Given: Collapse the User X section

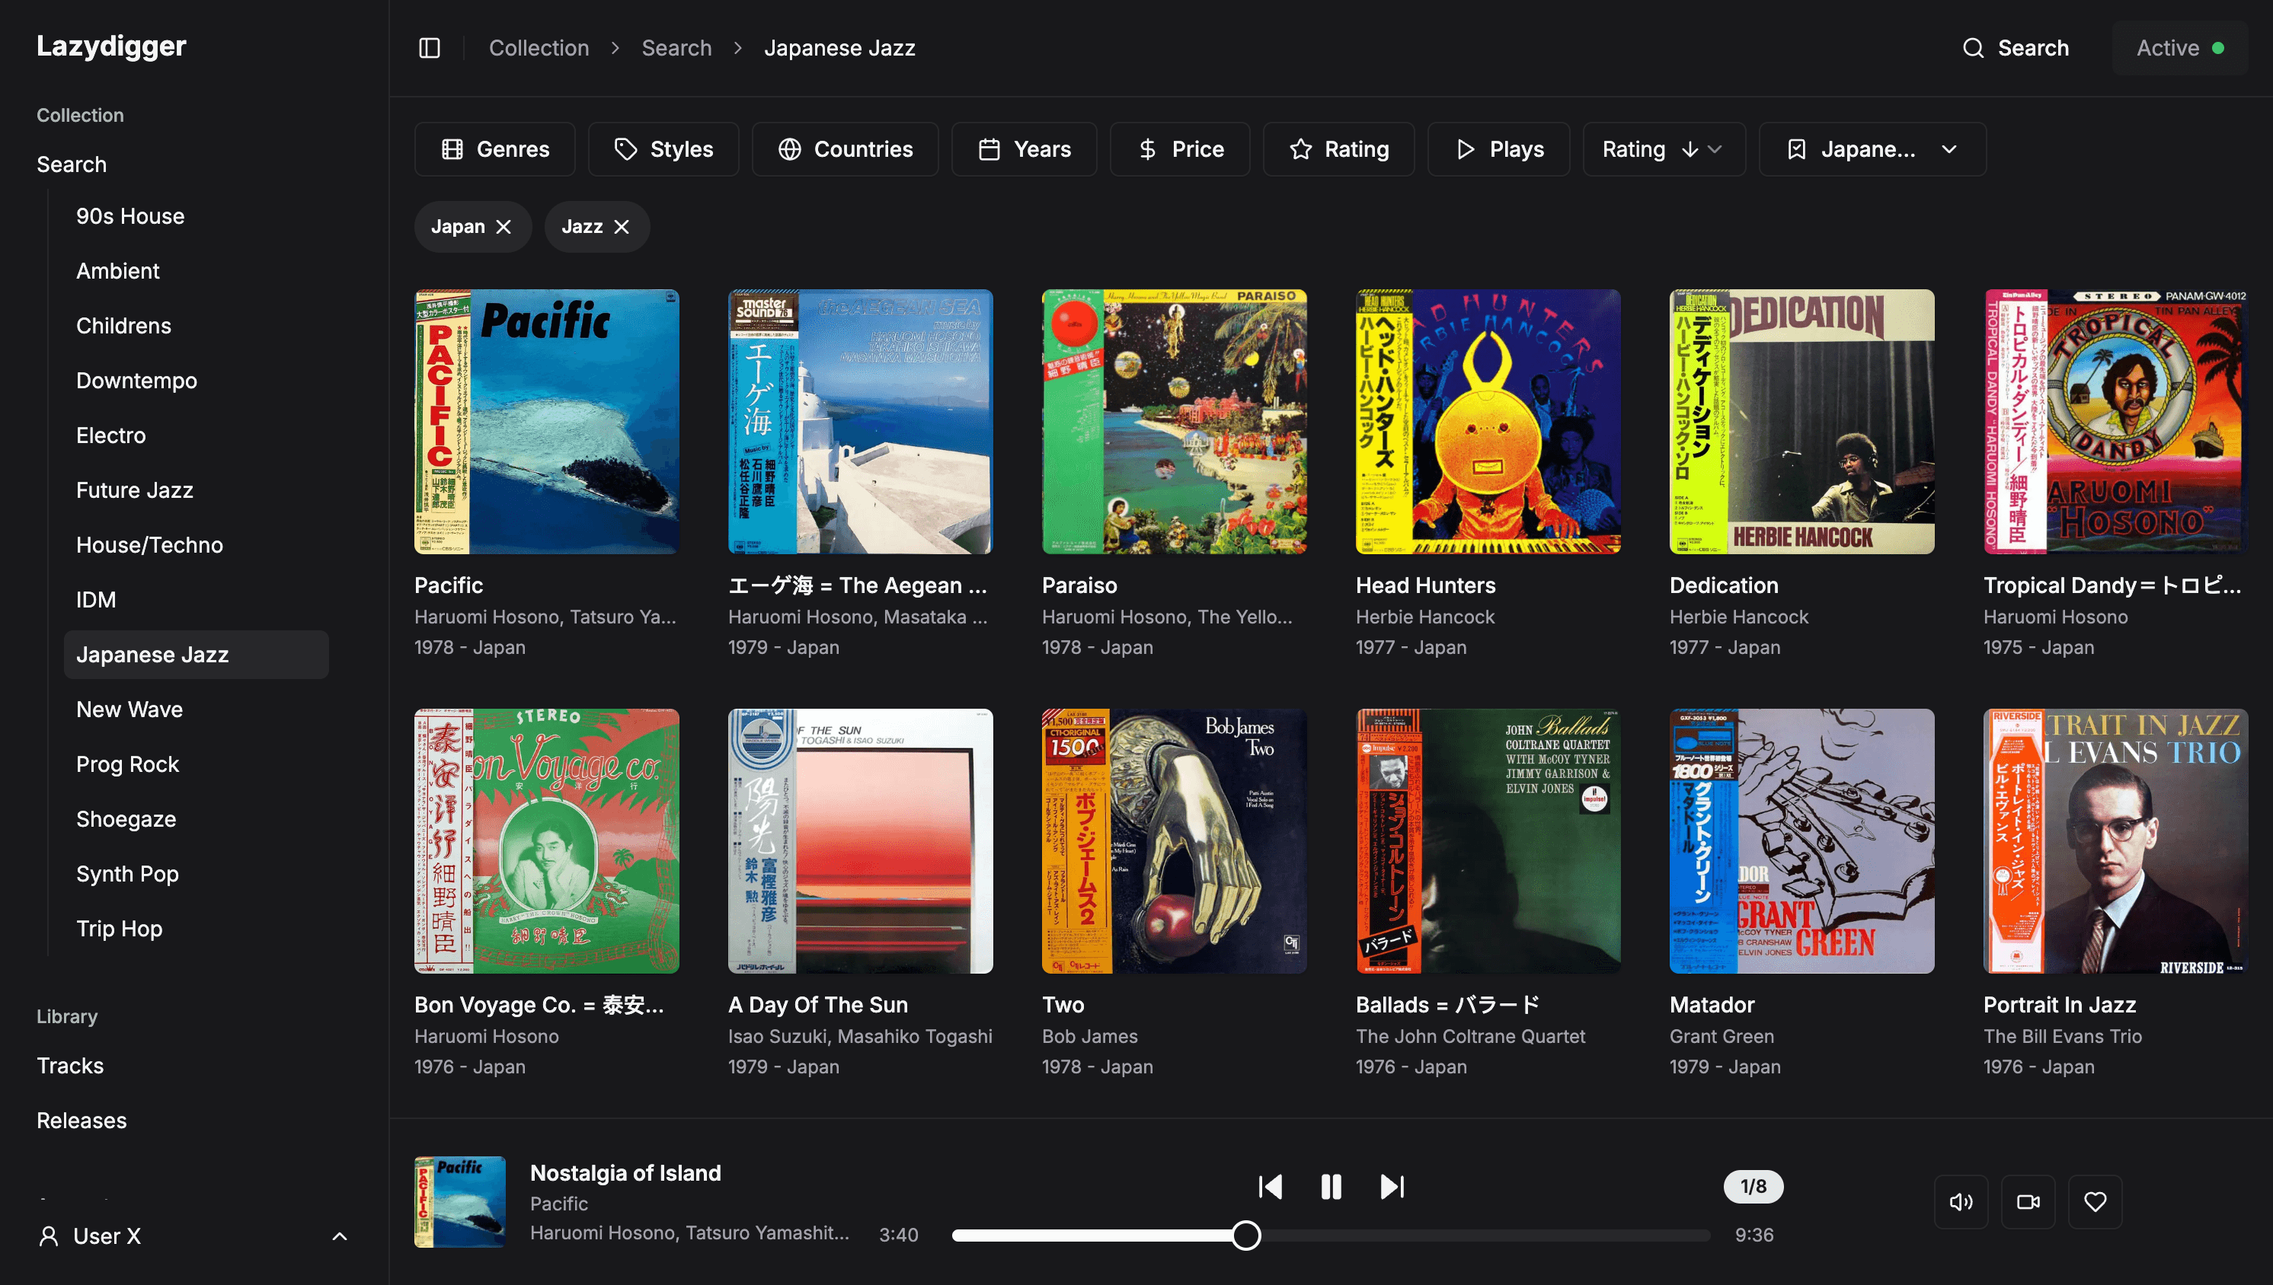Looking at the screenshot, I should point(340,1236).
